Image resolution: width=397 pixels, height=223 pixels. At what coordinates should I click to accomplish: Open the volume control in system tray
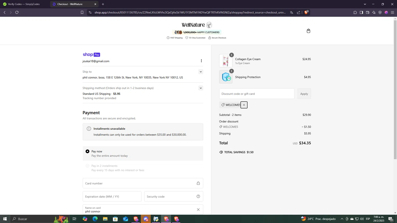tap(362, 219)
